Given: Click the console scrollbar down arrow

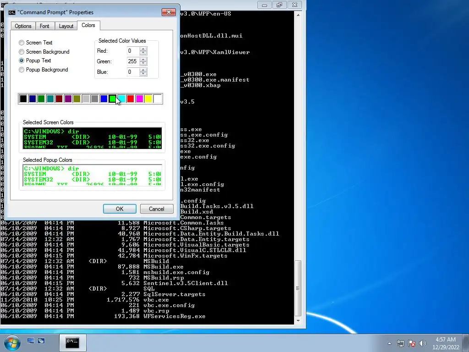Looking at the screenshot, I should pyautogui.click(x=298, y=320).
